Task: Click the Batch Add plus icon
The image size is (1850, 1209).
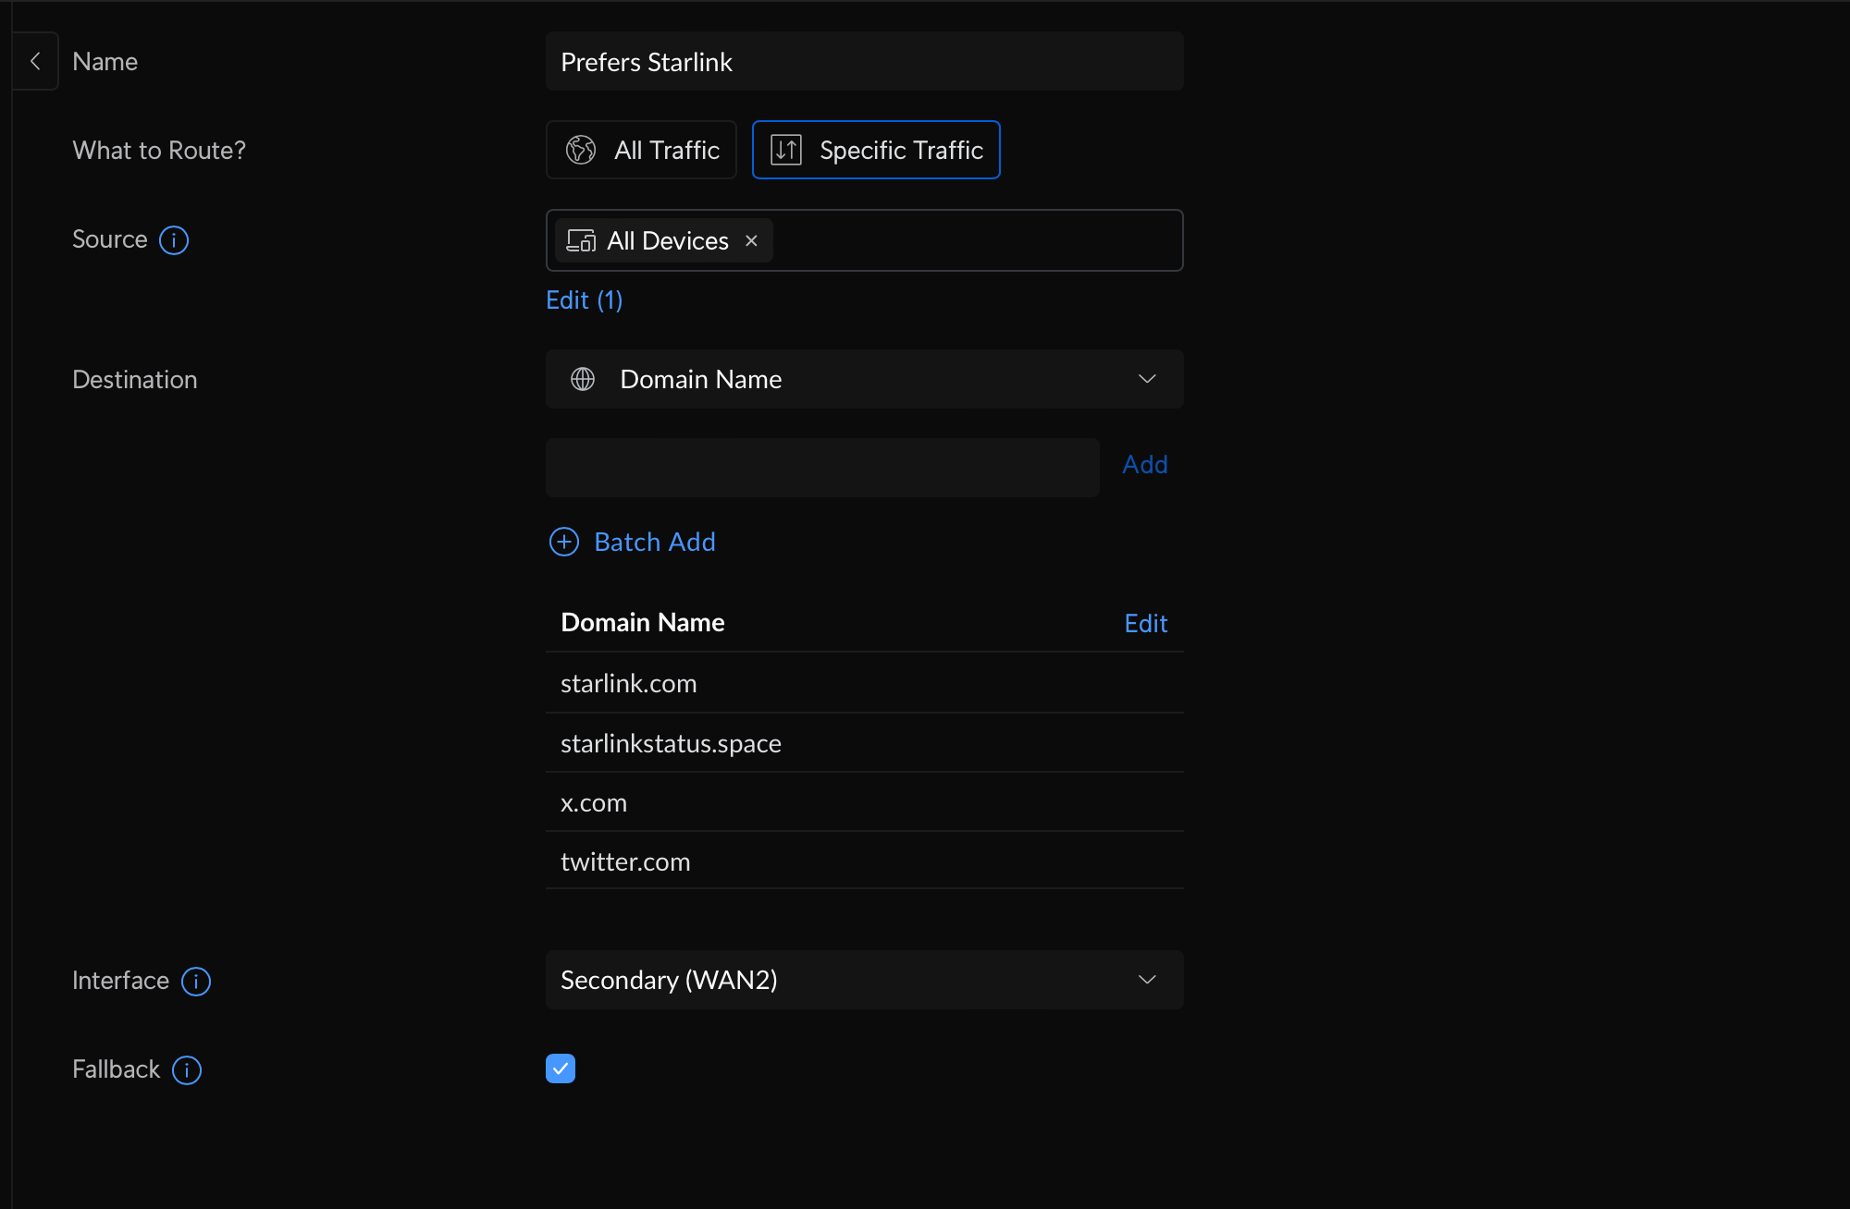Action: click(564, 542)
